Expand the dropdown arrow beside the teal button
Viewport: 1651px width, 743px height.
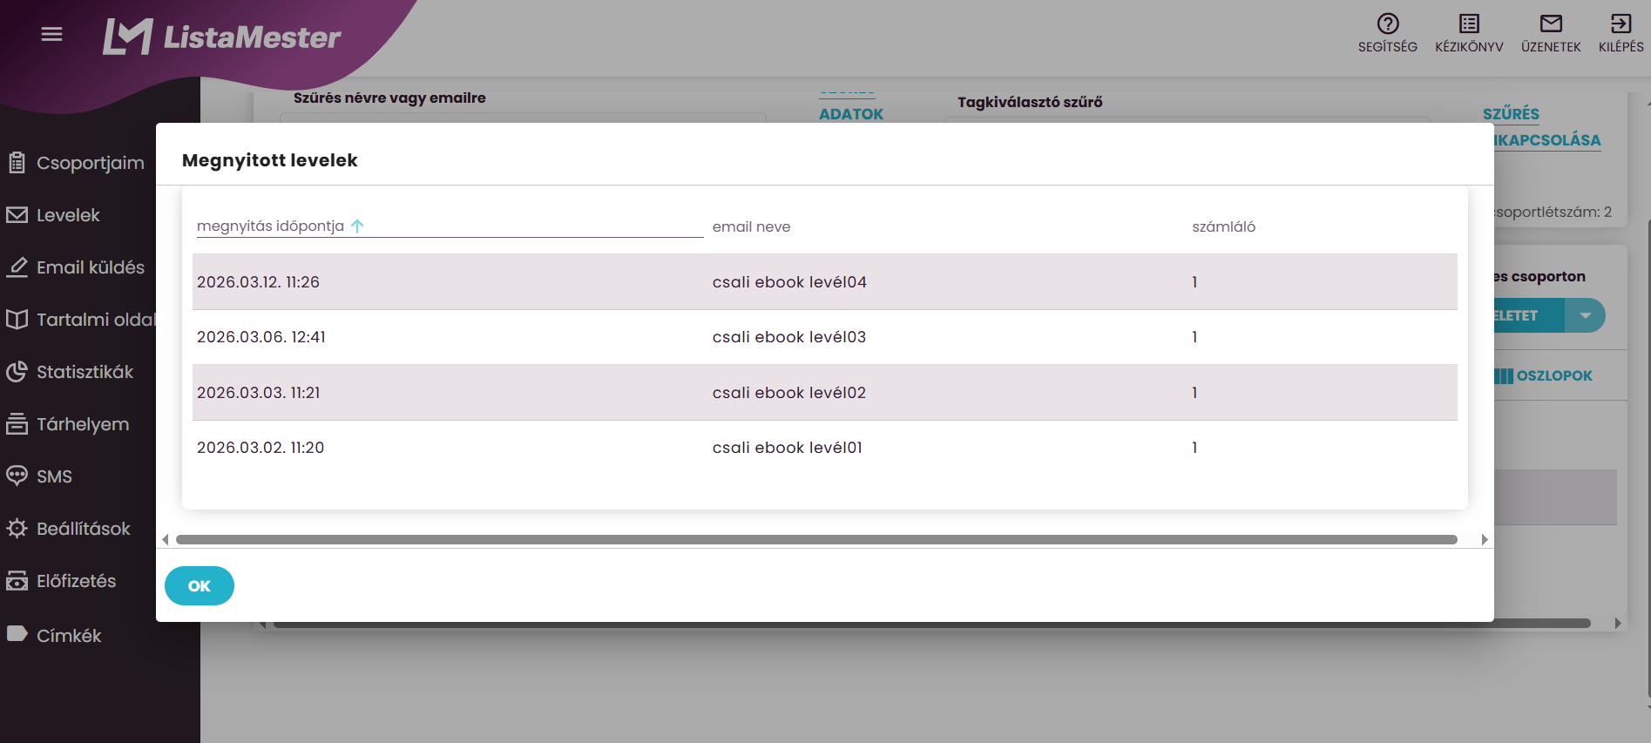(x=1586, y=315)
